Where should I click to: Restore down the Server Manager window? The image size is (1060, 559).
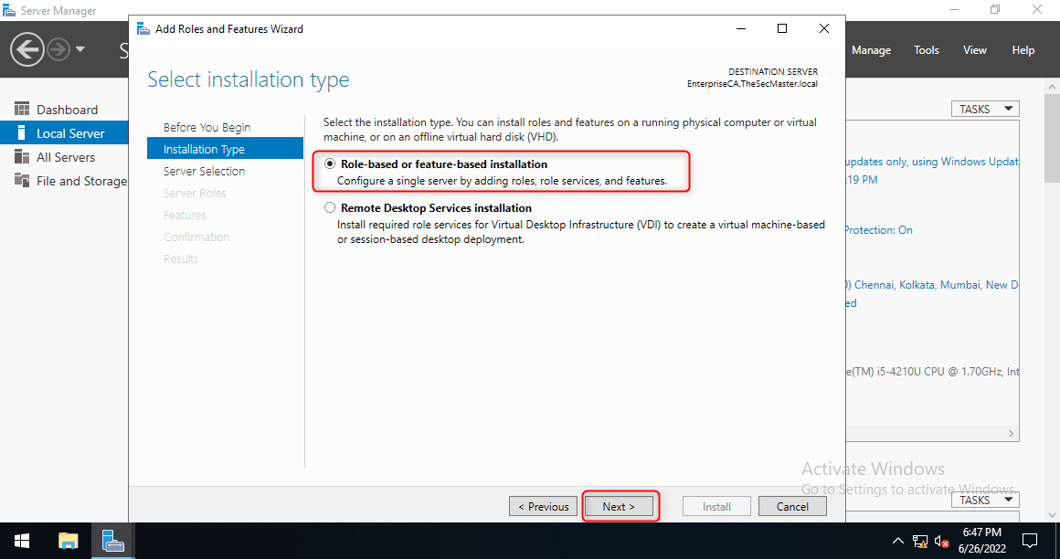point(995,9)
